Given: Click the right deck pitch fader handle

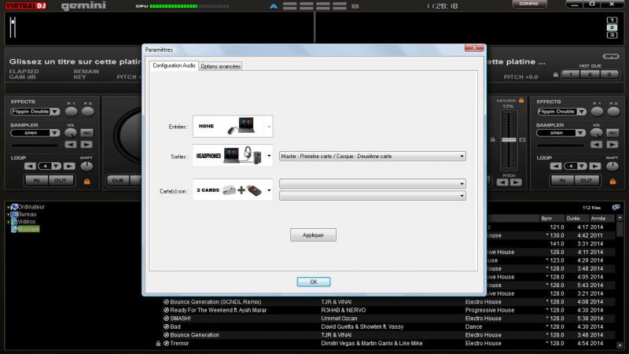Looking at the screenshot, I should 509,140.
